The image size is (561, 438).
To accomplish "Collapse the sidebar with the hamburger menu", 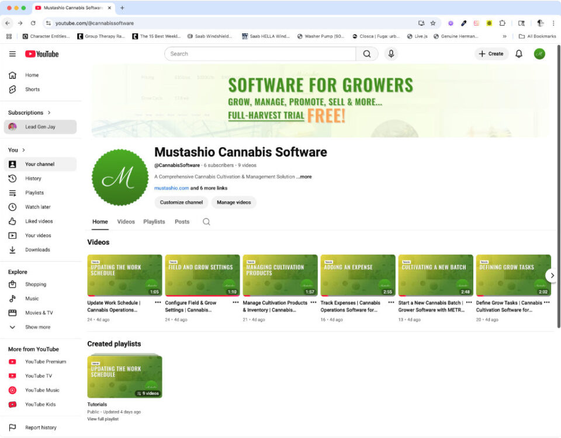I will (x=12, y=53).
